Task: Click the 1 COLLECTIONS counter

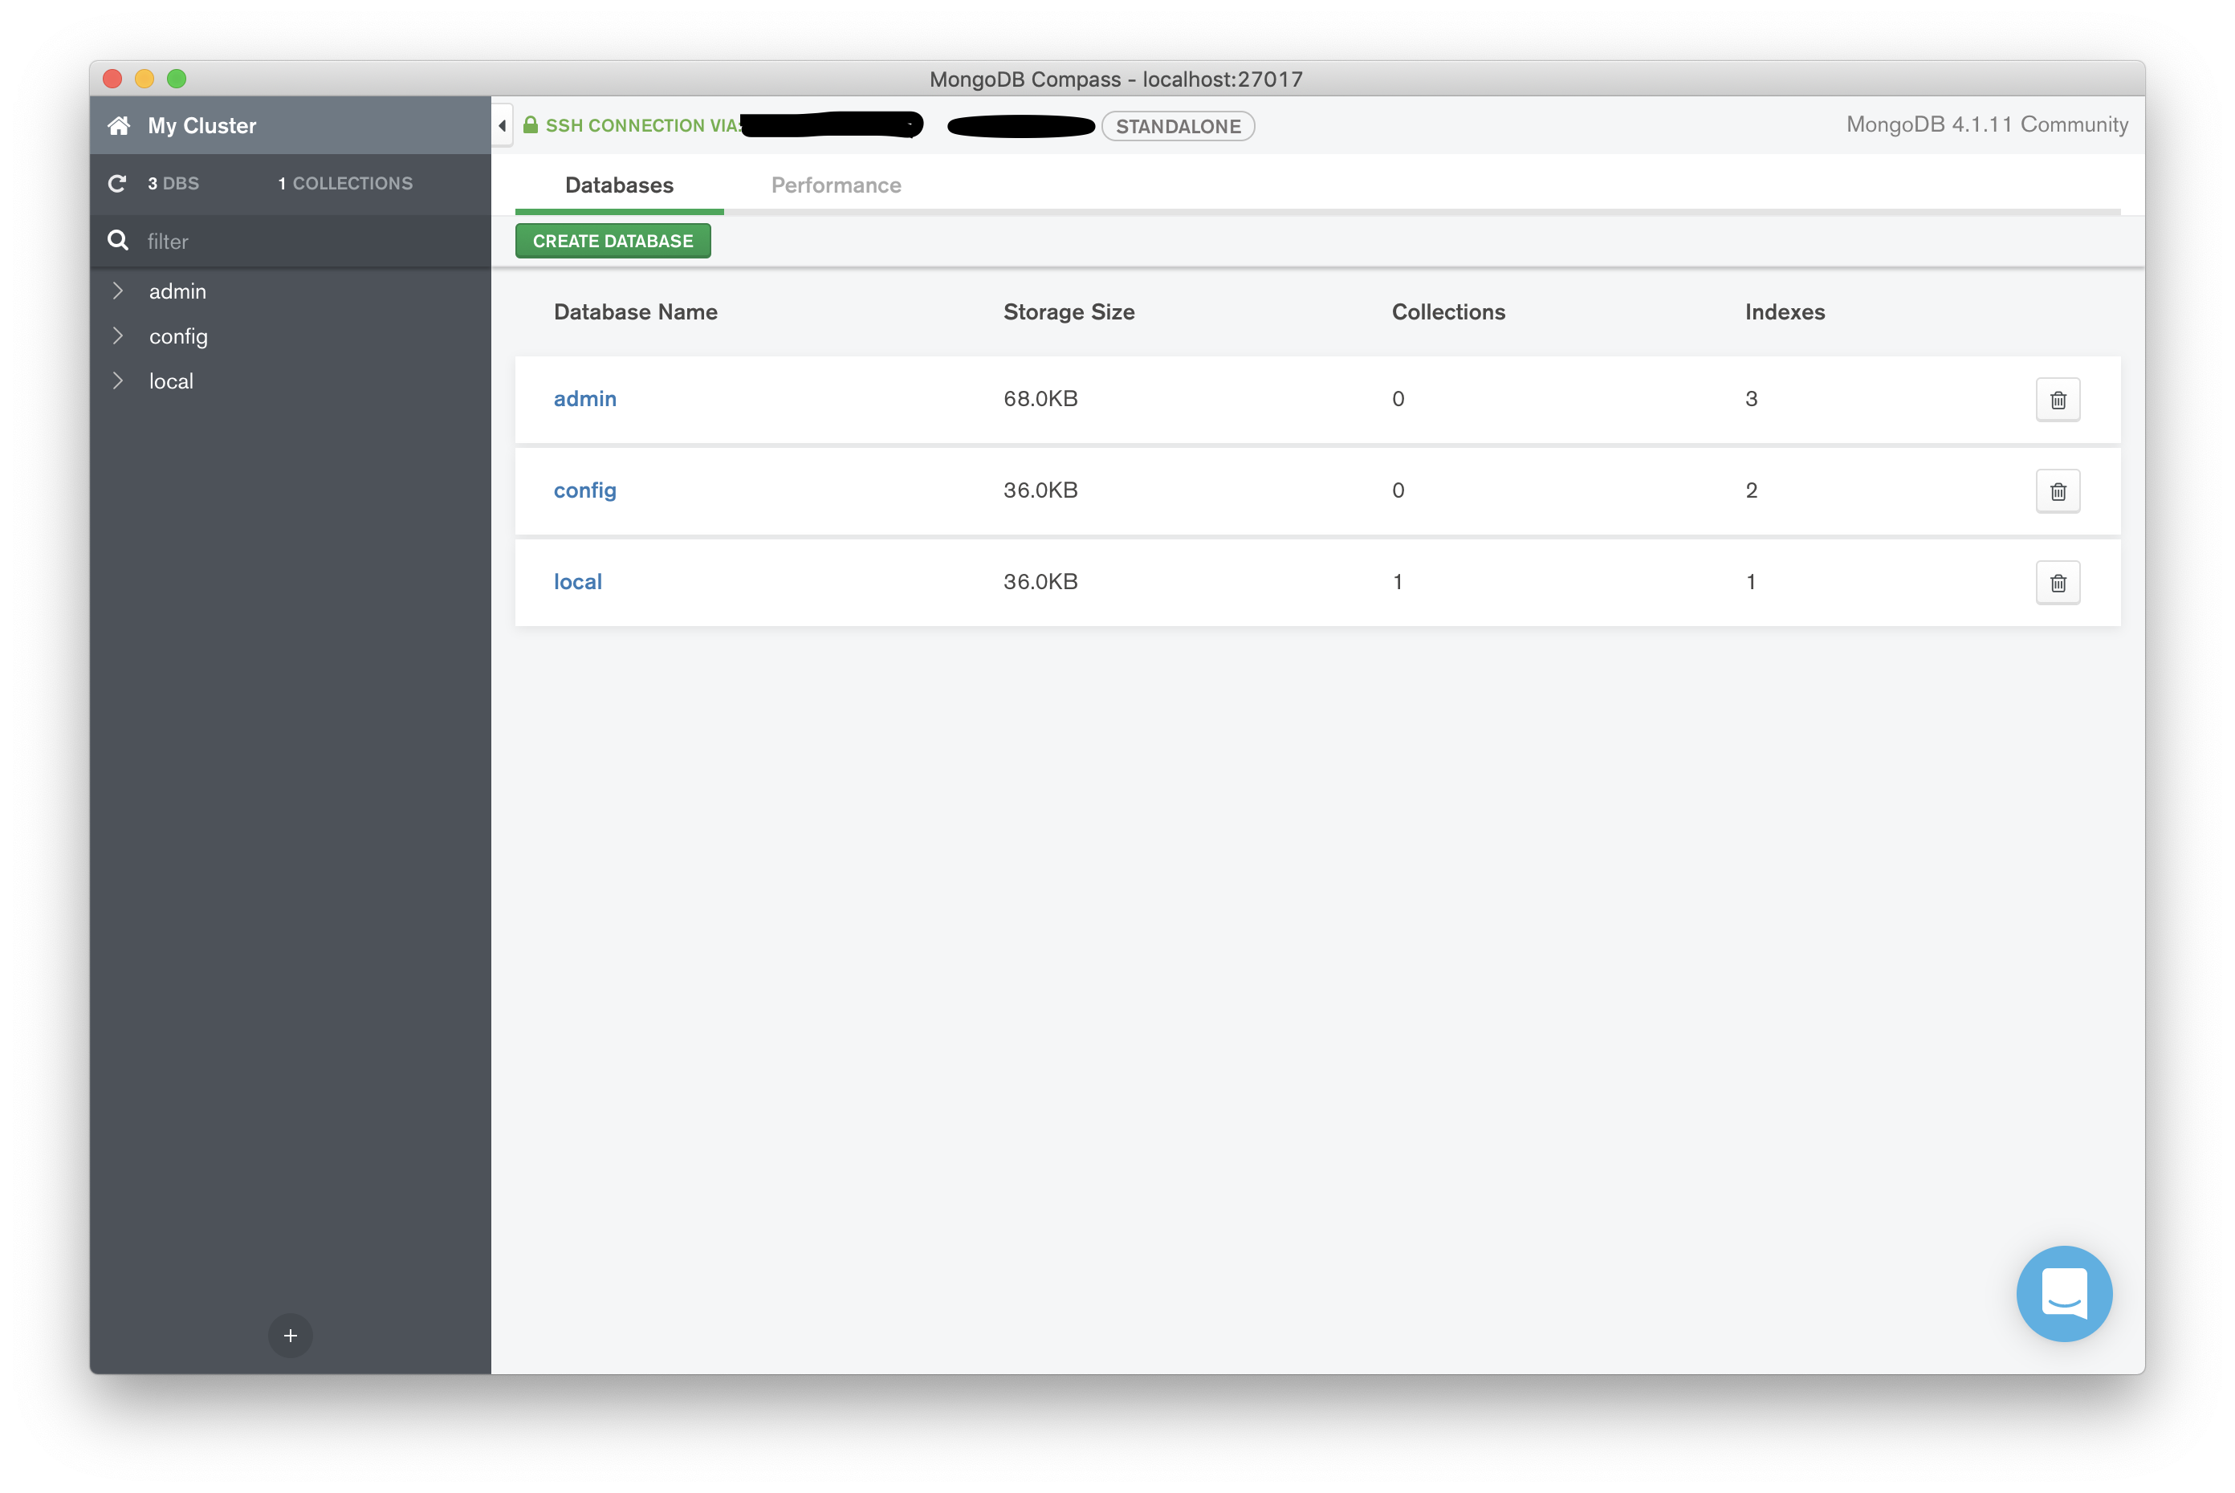Action: pos(344,183)
